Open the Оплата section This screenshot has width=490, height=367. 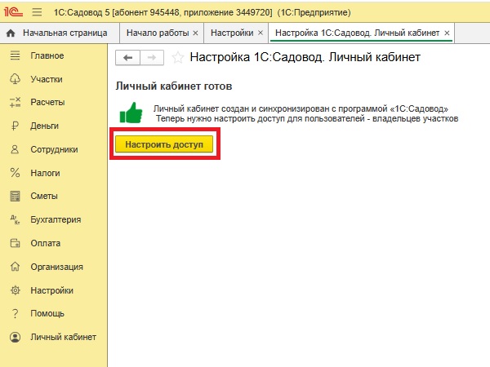45,243
